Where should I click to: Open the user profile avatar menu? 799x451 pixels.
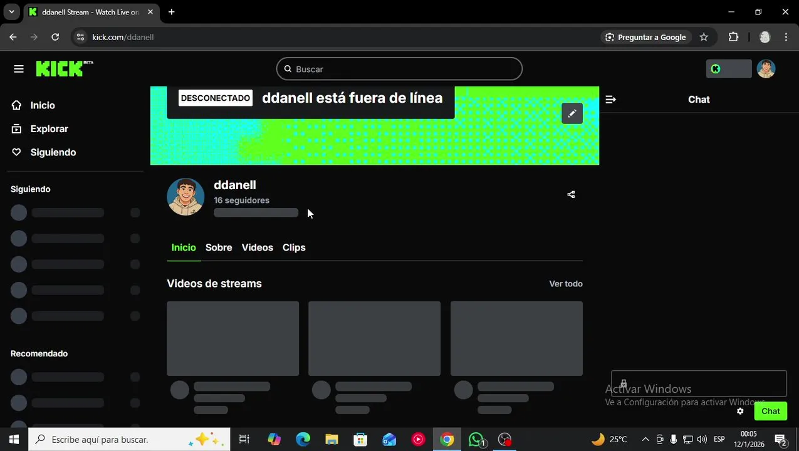coord(766,69)
